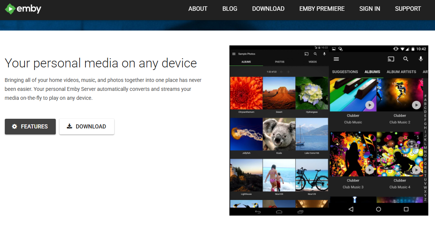Select the Albums tab in photos app
The image size is (435, 226).
(246, 62)
